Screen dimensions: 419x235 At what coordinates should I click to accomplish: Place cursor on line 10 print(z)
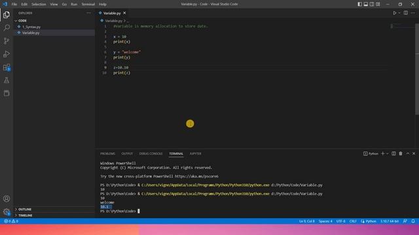(122, 72)
